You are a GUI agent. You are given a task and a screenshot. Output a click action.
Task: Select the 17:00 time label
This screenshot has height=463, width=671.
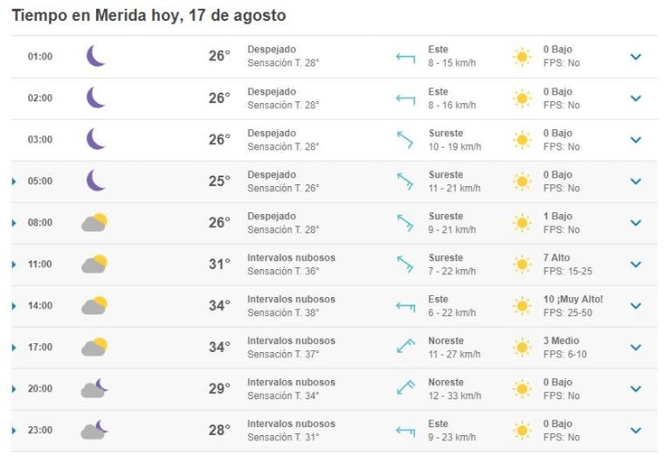[40, 347]
